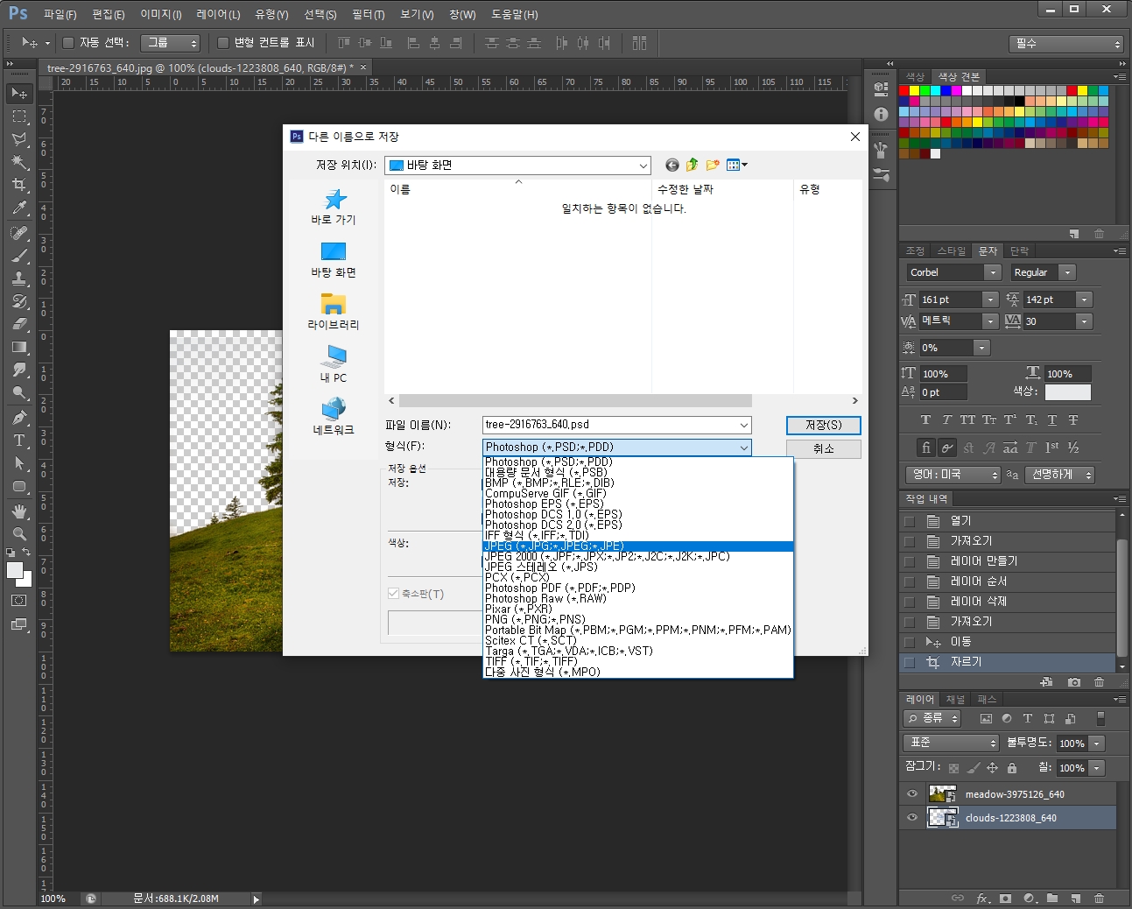Image resolution: width=1132 pixels, height=909 pixels.
Task: Apply faux bold in Character panel
Action: point(925,420)
